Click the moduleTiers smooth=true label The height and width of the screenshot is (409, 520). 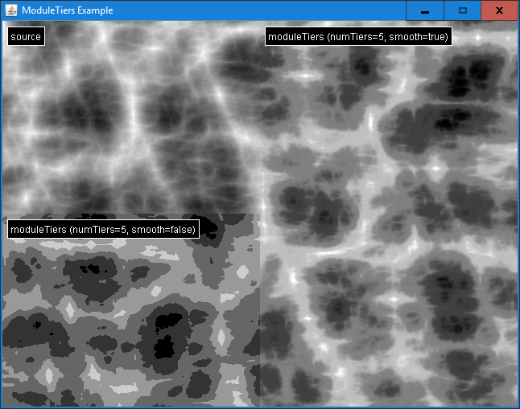pyautogui.click(x=358, y=37)
